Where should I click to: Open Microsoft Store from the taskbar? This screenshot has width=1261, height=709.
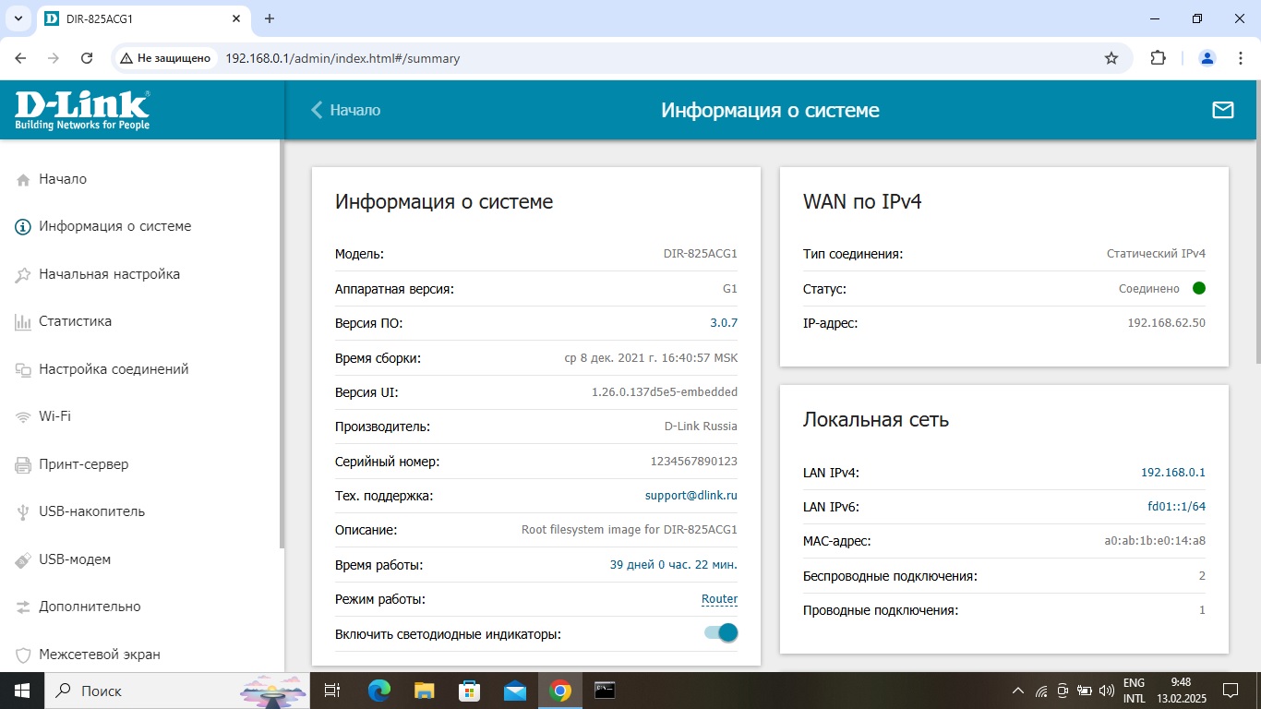[469, 691]
